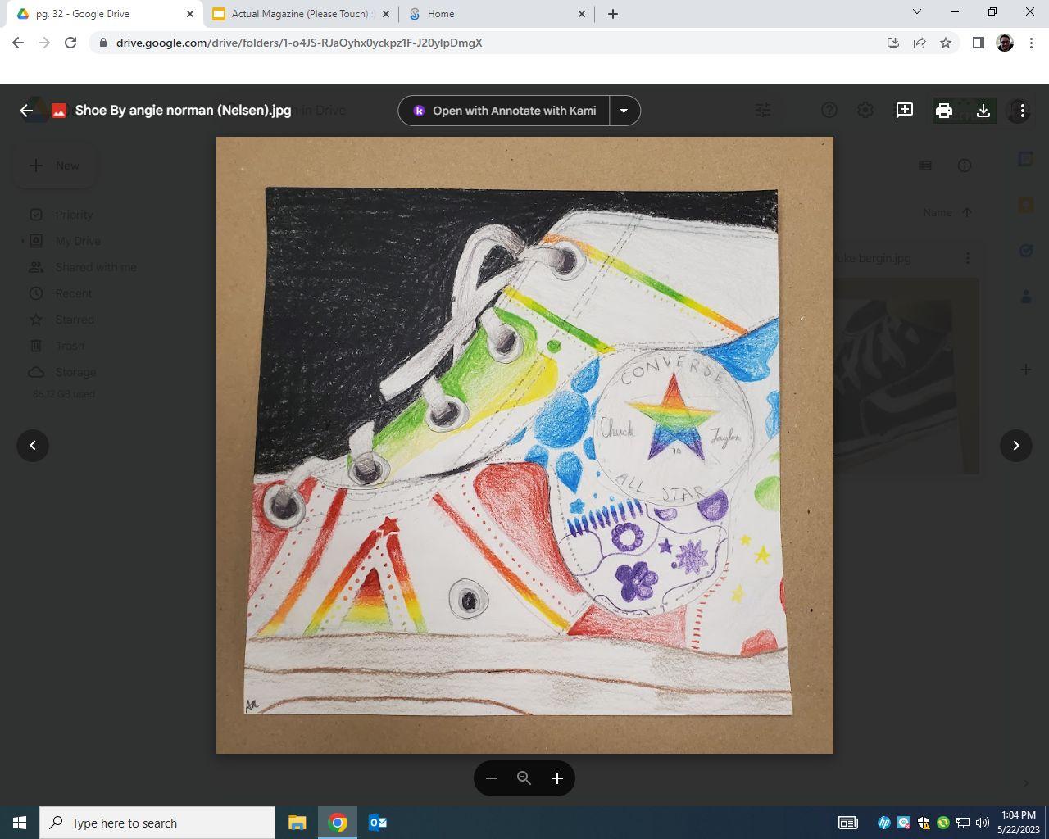Open the Chrome side panel
Viewport: 1049px width, 839px height.
[978, 43]
